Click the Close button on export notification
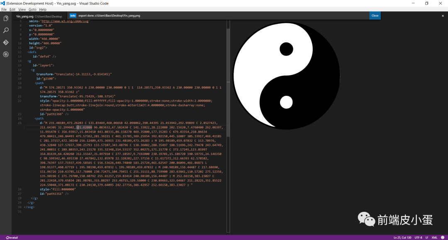448x240 pixels. pyautogui.click(x=375, y=16)
